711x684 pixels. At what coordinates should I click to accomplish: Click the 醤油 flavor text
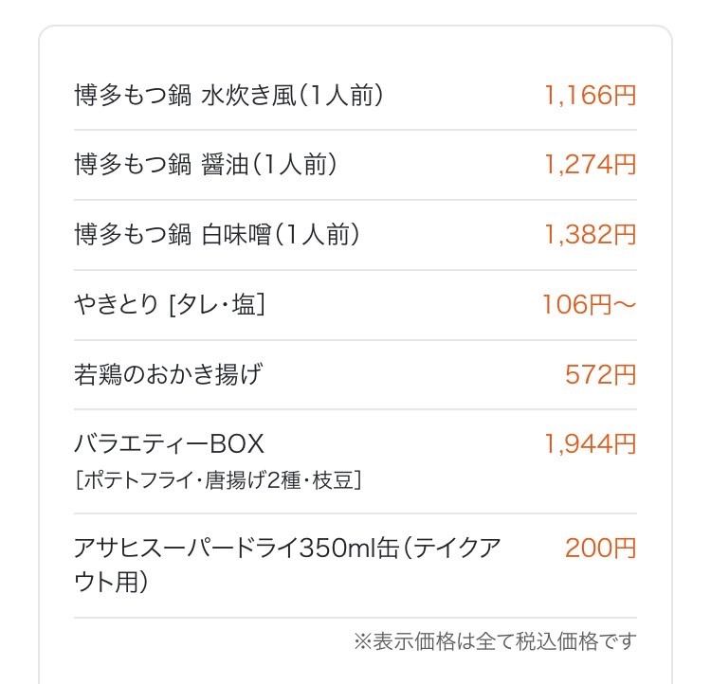225,165
